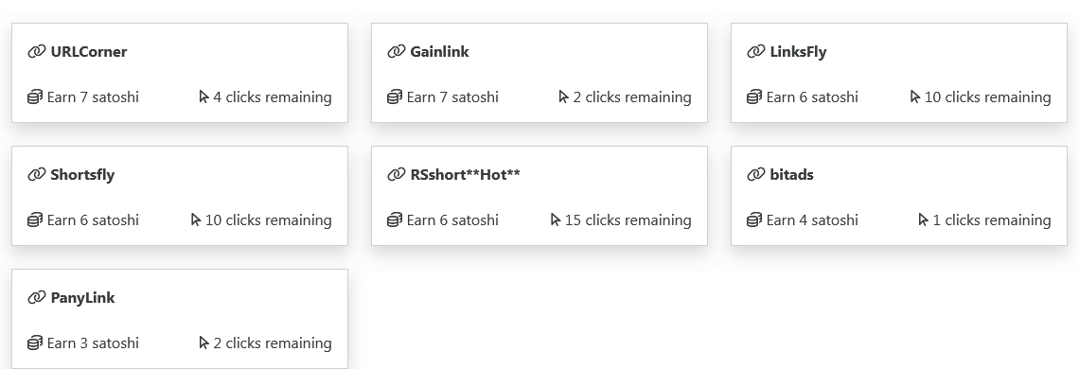Click the coins icon in the bitads card

click(x=755, y=220)
